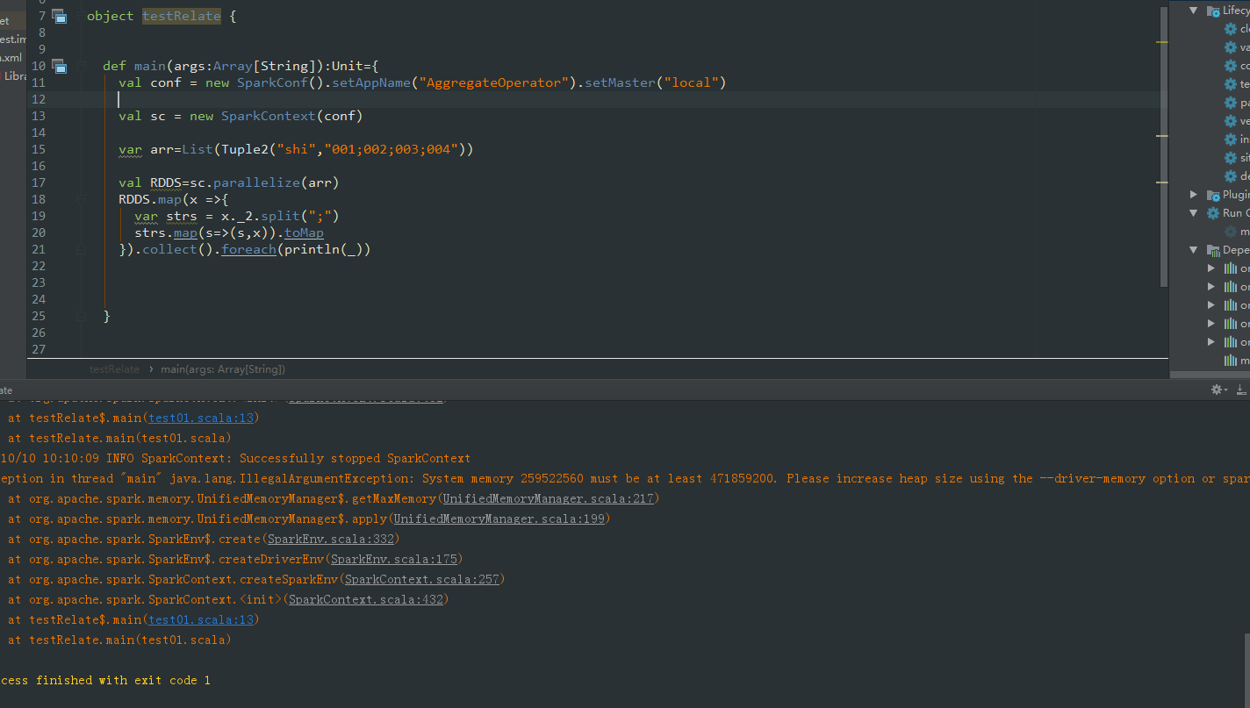Viewport: 1250px width, 708px height.
Task: Collapse the Dependencies node
Action: coord(1194,250)
